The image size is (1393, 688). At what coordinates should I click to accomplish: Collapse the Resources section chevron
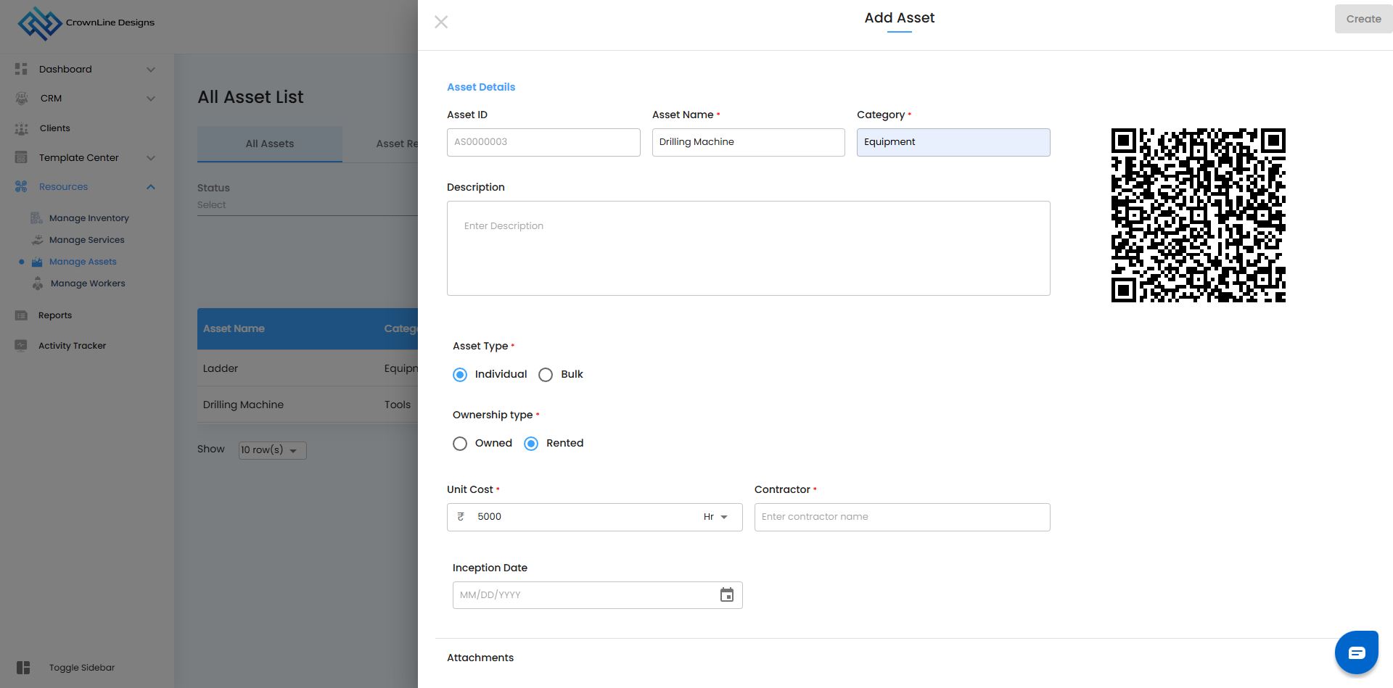(x=151, y=187)
